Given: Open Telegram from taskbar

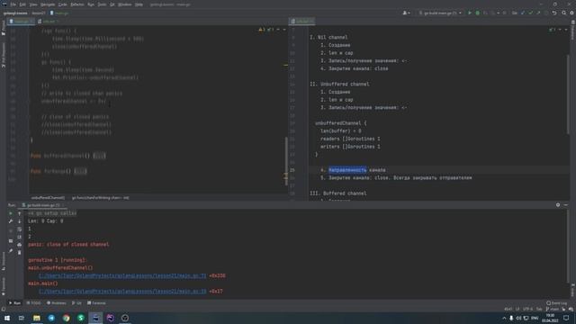Looking at the screenshot, I should pos(51,318).
